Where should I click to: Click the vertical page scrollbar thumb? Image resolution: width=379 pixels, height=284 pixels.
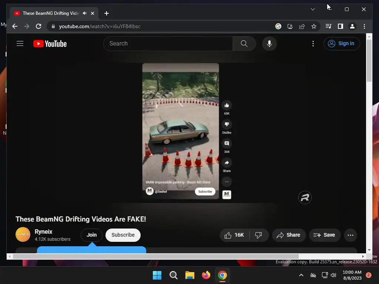pyautogui.click(x=369, y=60)
